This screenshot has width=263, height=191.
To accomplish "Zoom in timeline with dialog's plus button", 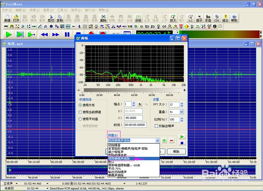I will point(185,90).
